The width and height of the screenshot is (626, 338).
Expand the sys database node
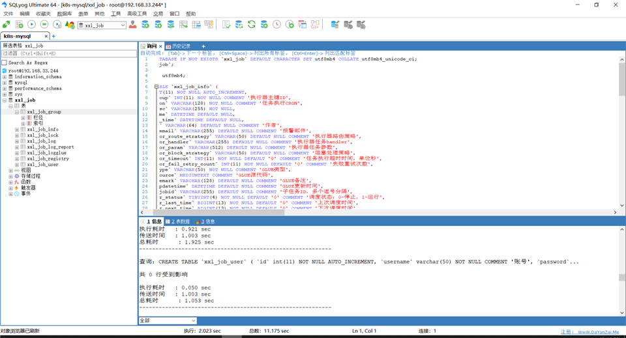point(5,94)
